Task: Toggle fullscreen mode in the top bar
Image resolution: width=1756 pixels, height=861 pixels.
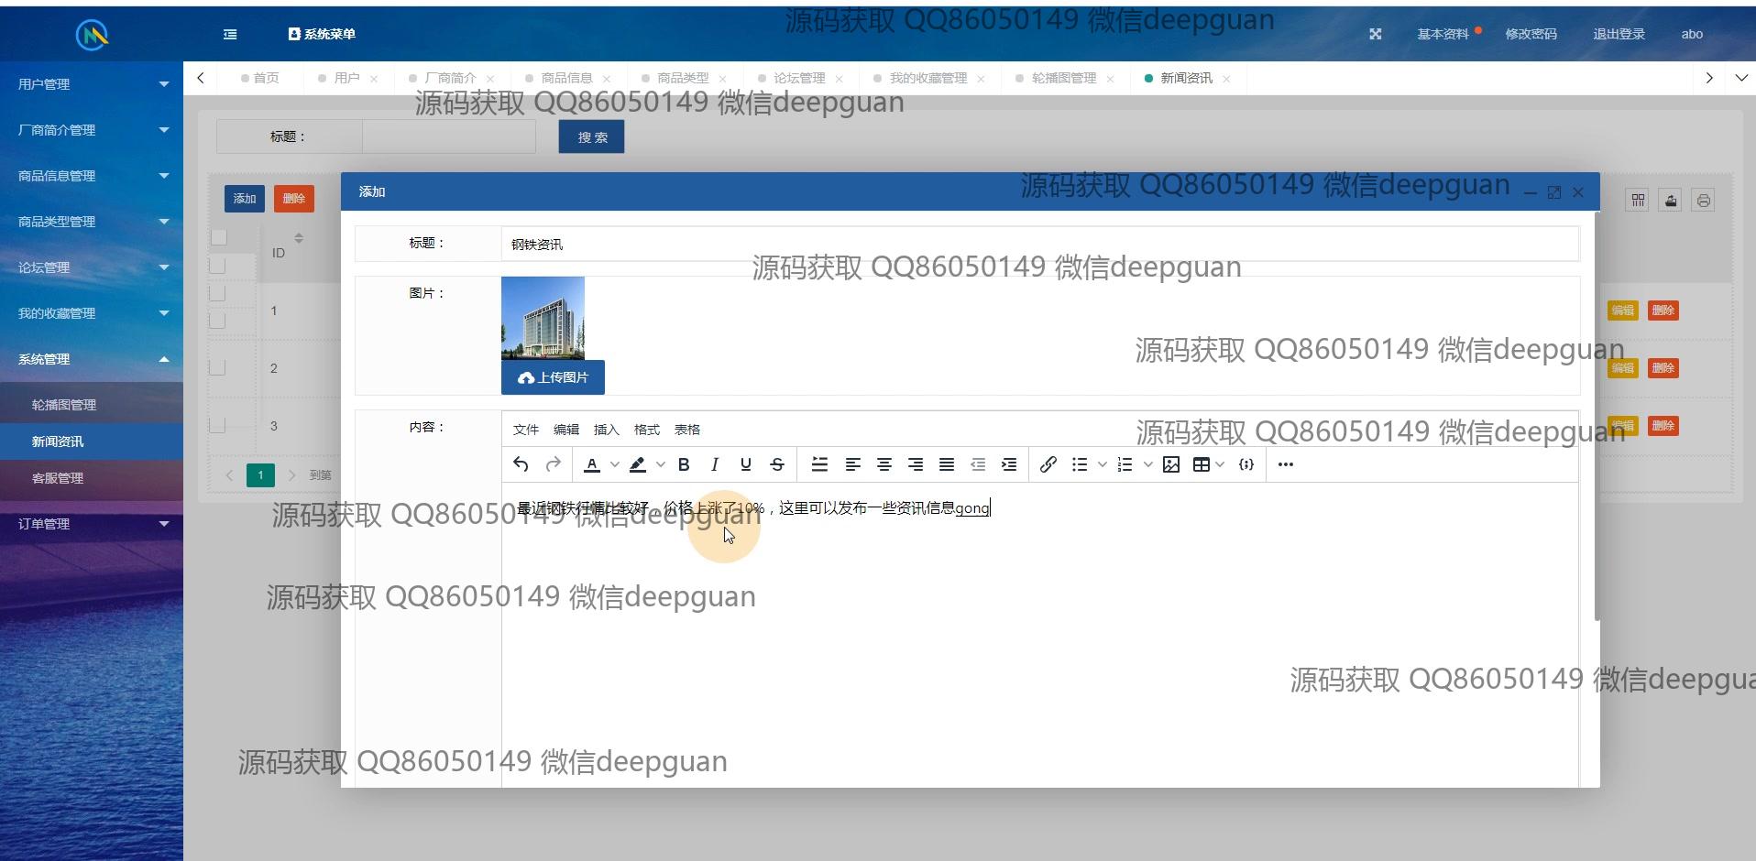Action: [1376, 34]
